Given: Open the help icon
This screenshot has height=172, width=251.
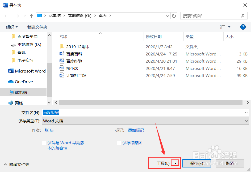Looking at the screenshot, I should point(243,27).
